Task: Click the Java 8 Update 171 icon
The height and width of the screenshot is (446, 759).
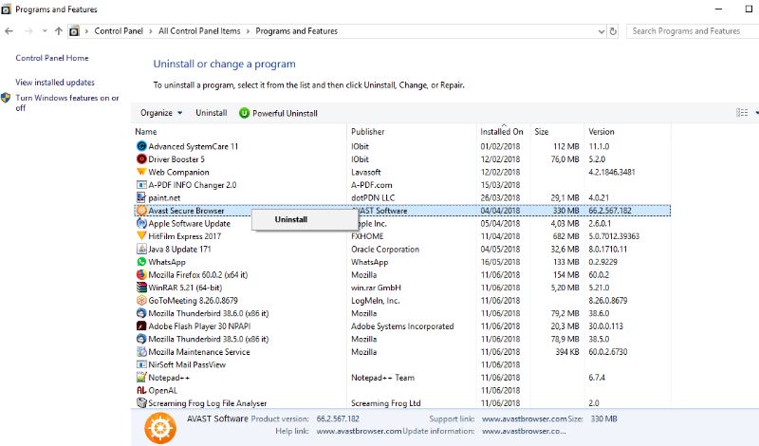Action: click(x=141, y=249)
